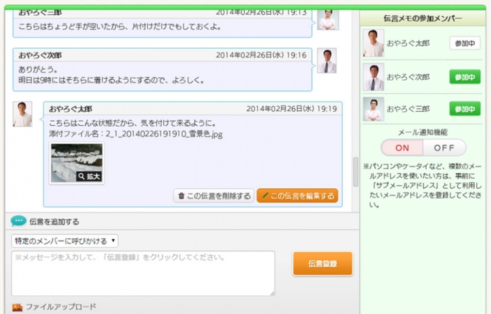Click the magnifier 拡大 overlay on snow photo
This screenshot has width=491, height=314.
click(x=89, y=176)
